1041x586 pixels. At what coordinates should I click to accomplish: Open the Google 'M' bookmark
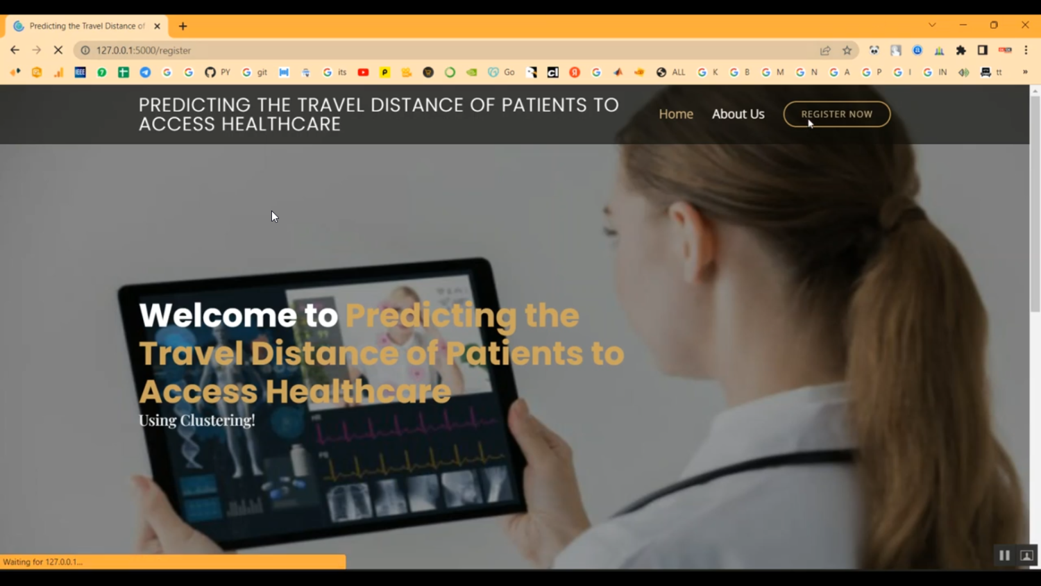[x=772, y=72]
